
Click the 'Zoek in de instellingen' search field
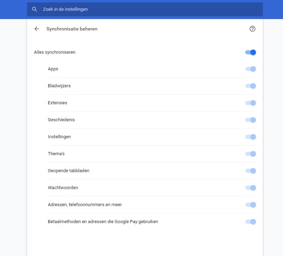146,9
